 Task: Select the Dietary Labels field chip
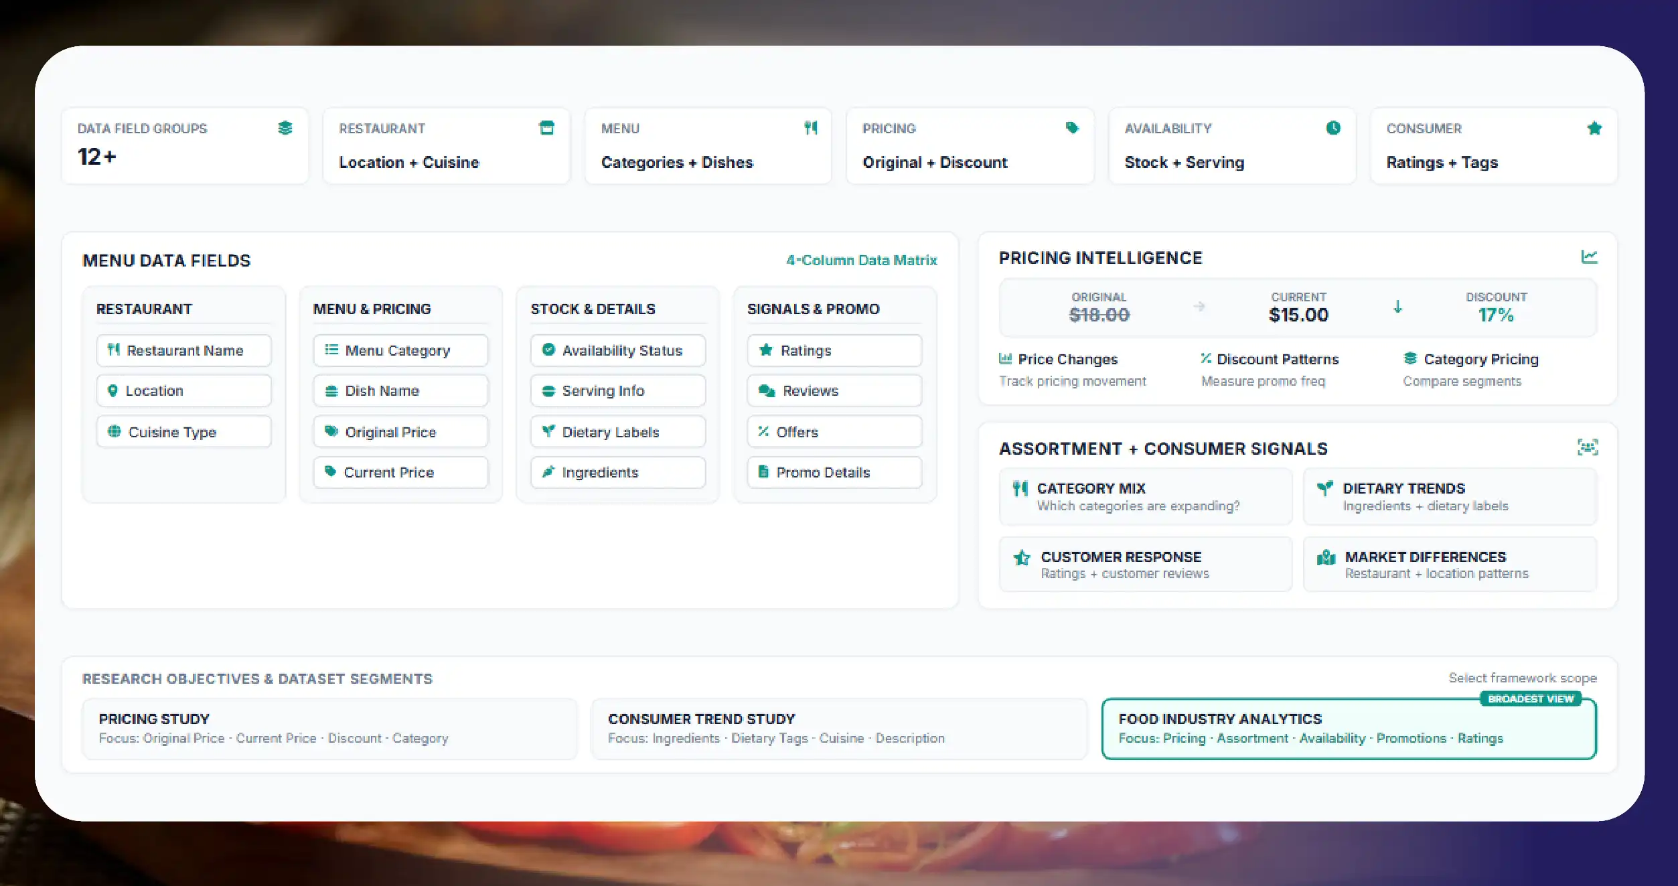click(618, 432)
